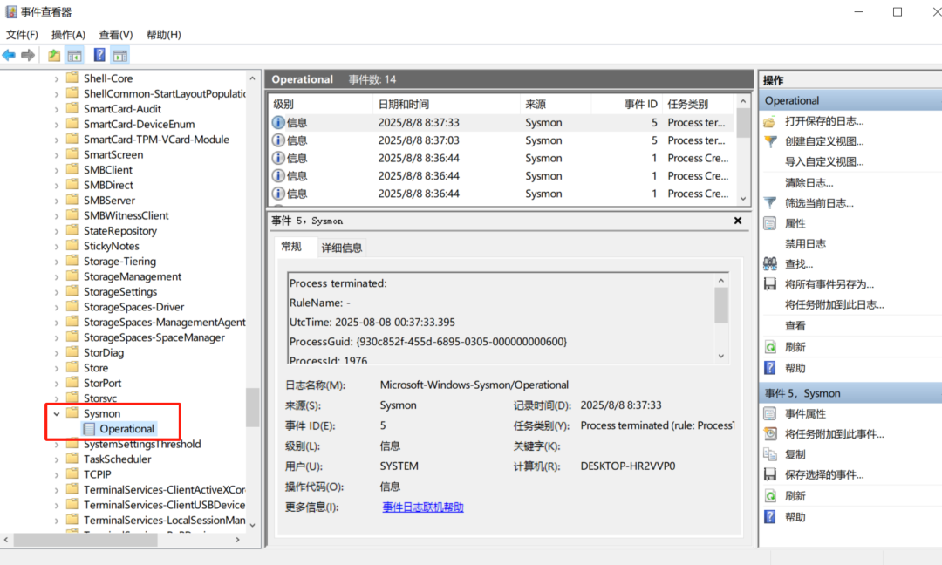Image resolution: width=942 pixels, height=565 pixels.
Task: Click the Find action with binoculars icon
Action: coord(798,264)
